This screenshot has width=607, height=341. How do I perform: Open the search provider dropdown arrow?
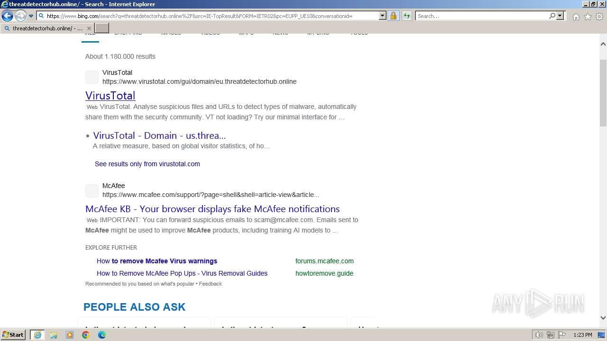pos(560,16)
